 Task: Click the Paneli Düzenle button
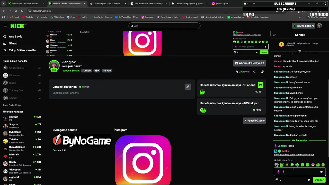(254, 121)
